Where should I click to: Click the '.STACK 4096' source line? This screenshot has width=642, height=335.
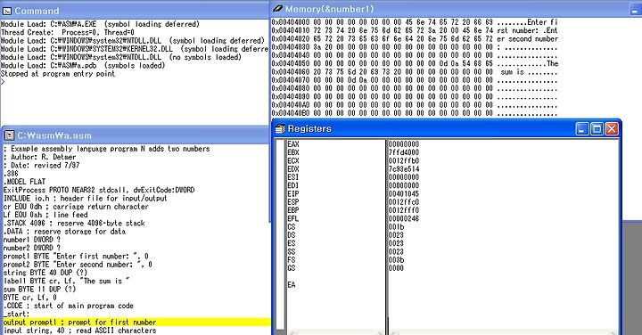click(x=74, y=223)
